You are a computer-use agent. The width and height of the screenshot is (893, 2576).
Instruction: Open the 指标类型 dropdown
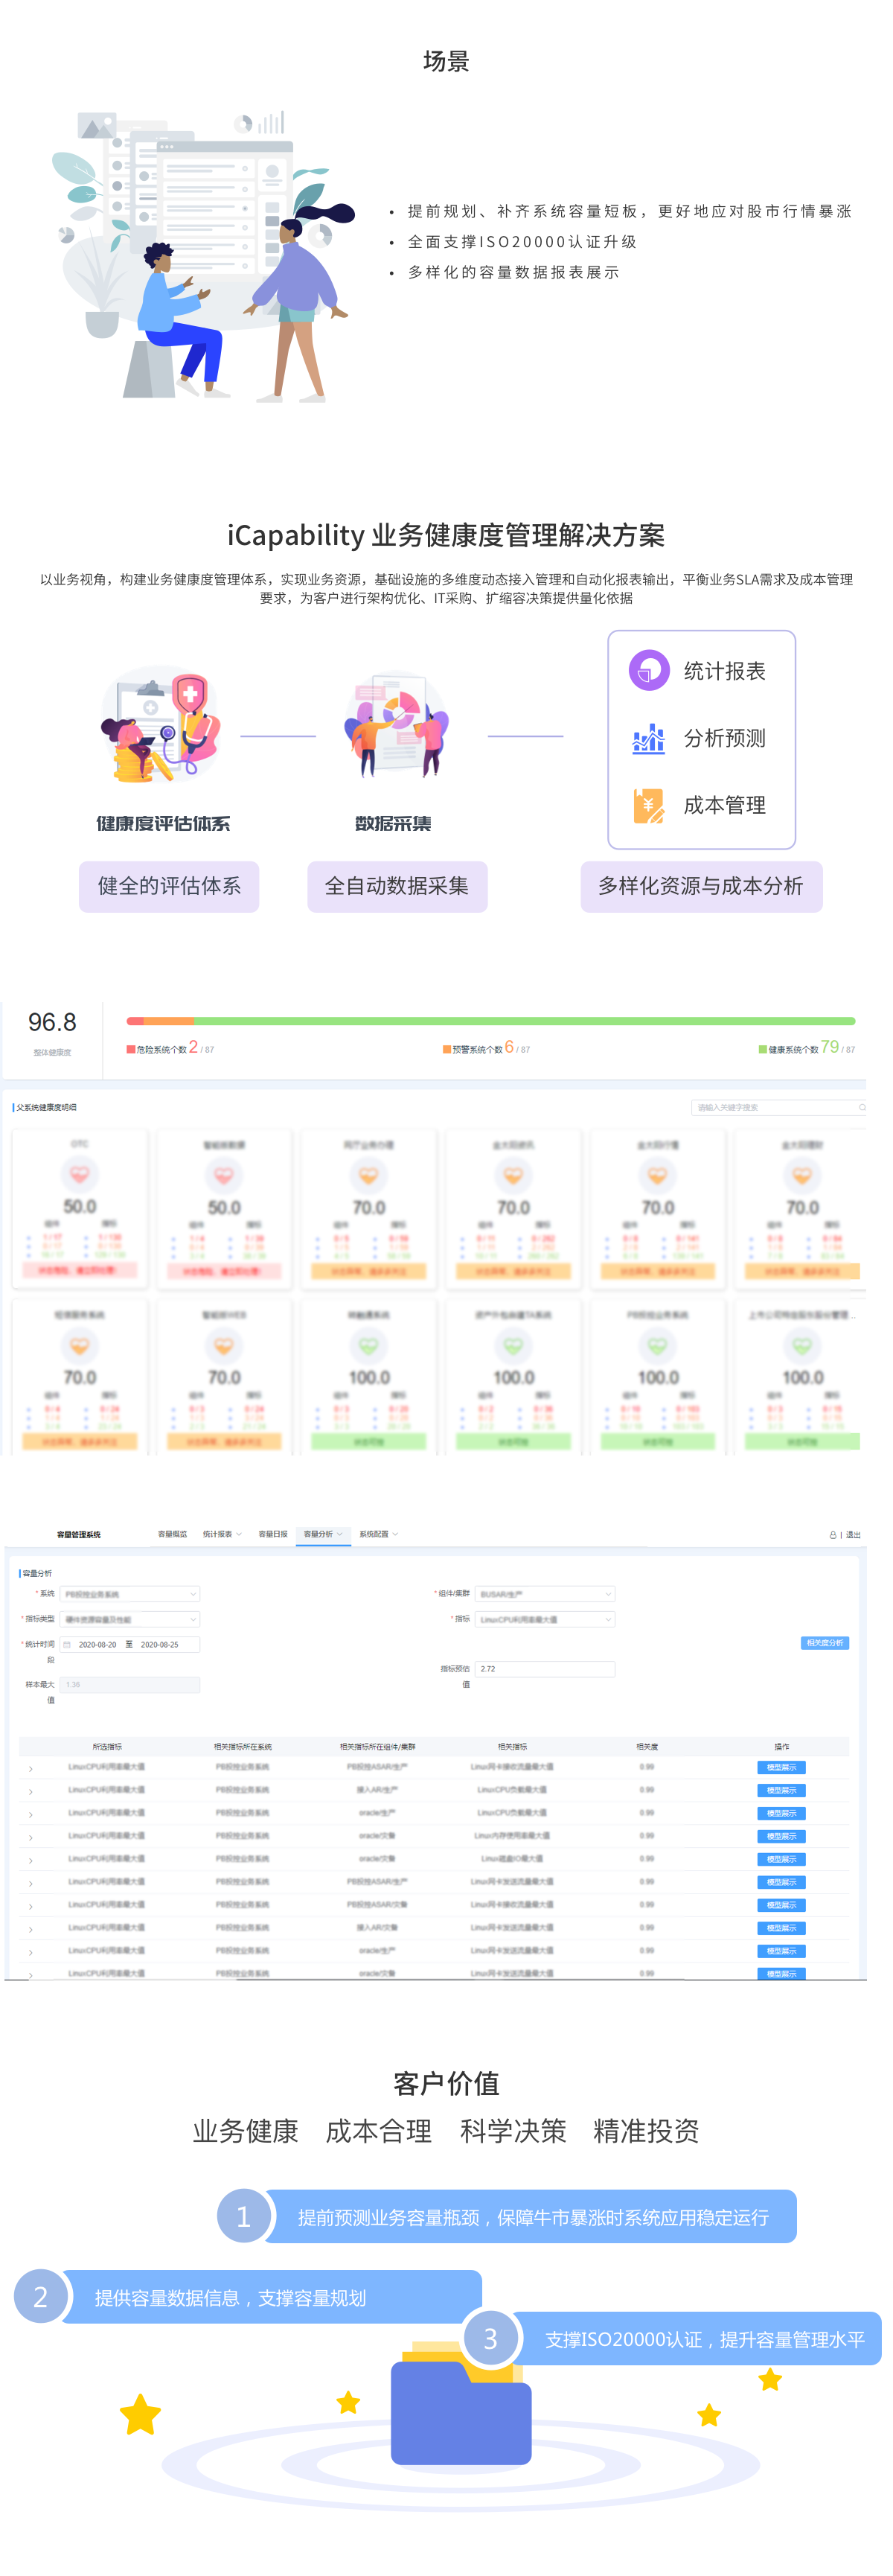tap(130, 1619)
